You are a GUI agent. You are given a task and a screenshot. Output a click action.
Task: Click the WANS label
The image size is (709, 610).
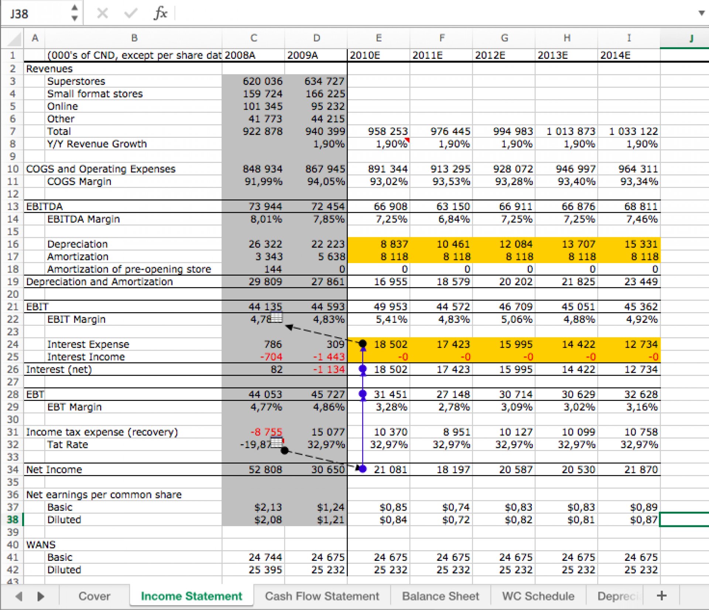pos(41,545)
